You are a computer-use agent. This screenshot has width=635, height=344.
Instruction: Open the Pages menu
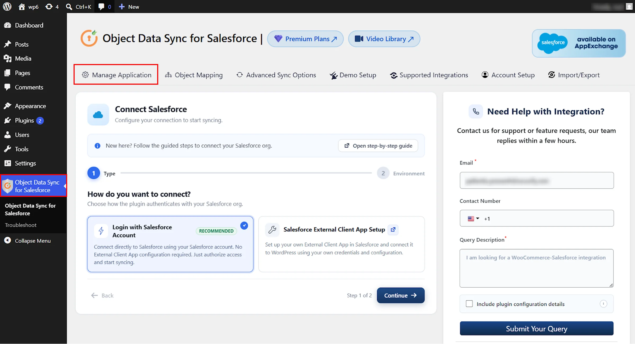click(22, 73)
